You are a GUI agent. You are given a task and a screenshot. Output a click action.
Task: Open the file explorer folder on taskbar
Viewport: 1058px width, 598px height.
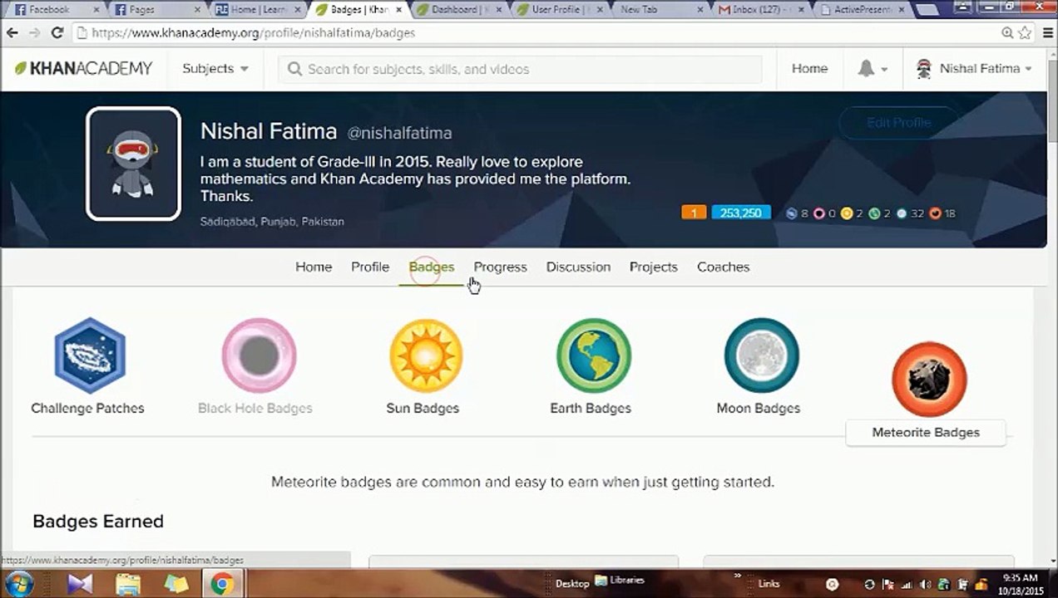click(x=129, y=584)
